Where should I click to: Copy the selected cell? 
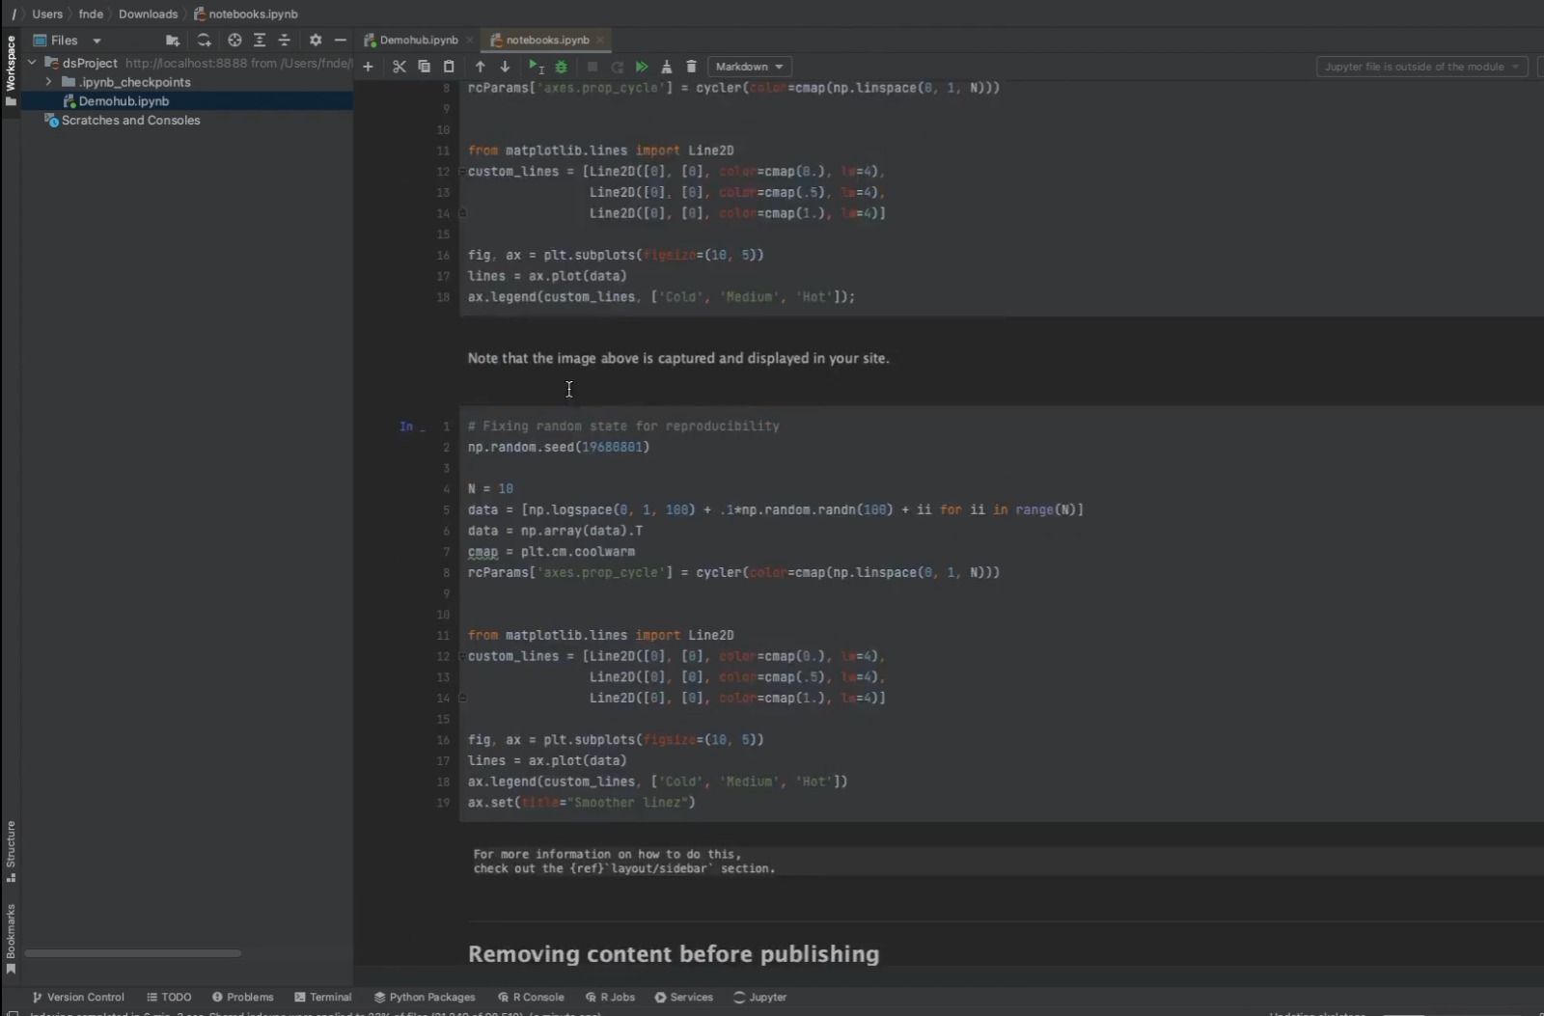[x=424, y=67]
